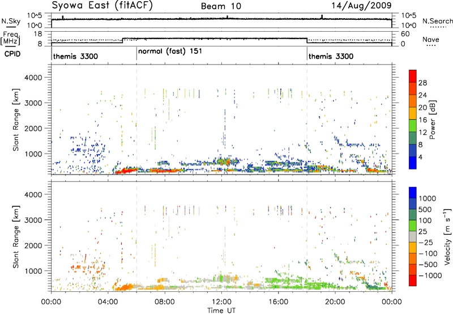Click the "Nave" legend label
The height and width of the screenshot is (314, 453).
pos(430,39)
